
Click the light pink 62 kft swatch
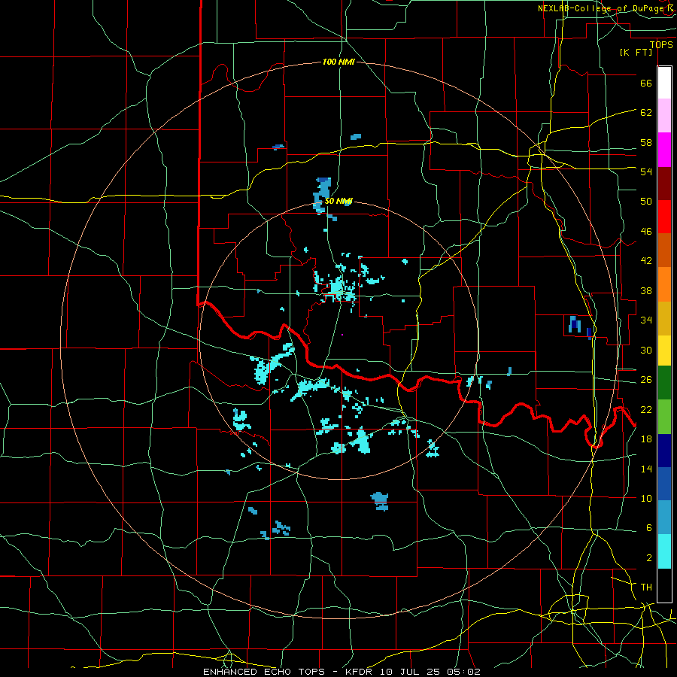point(664,116)
